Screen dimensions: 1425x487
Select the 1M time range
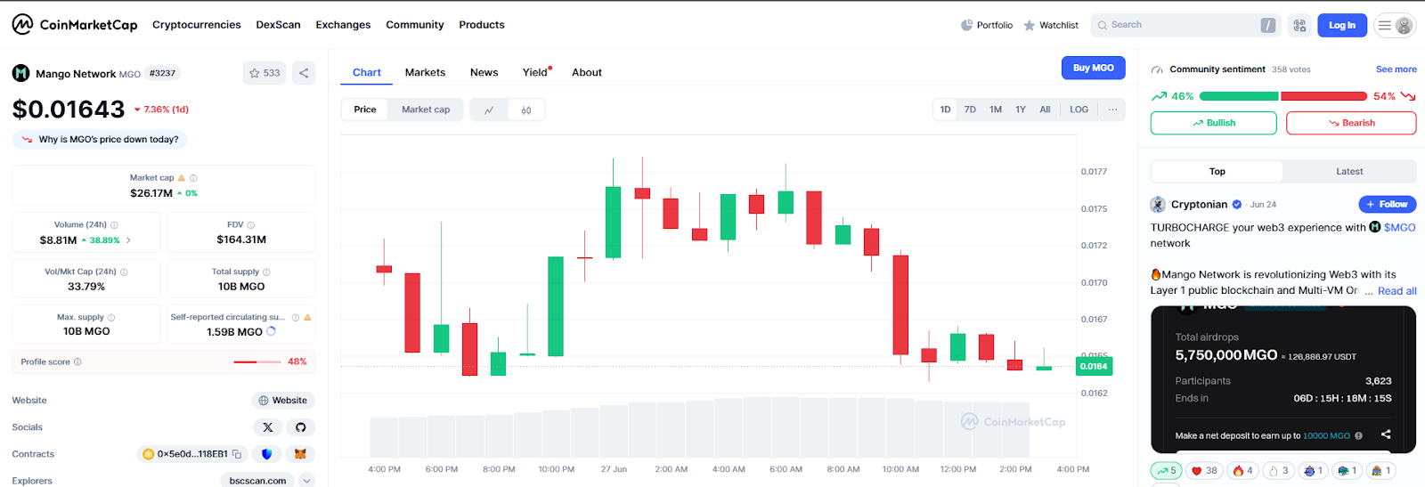pyautogui.click(x=996, y=110)
